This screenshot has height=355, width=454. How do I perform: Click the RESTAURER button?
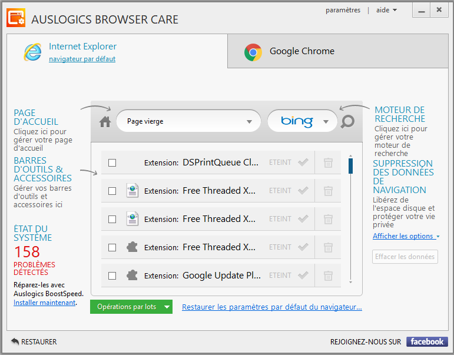[x=34, y=341]
